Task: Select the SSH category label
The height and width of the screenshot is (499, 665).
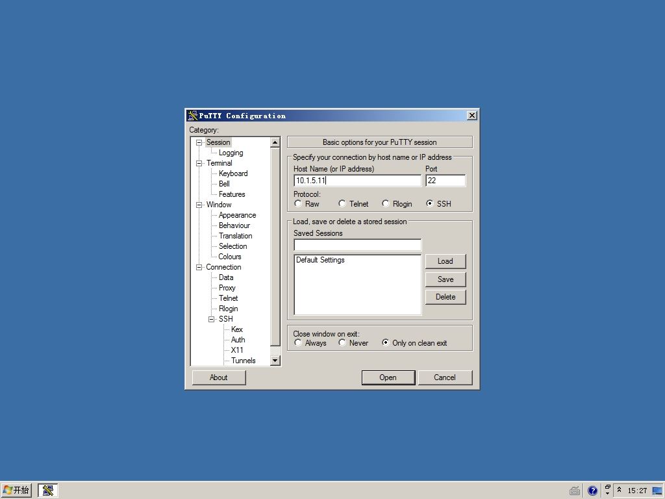Action: click(225, 319)
